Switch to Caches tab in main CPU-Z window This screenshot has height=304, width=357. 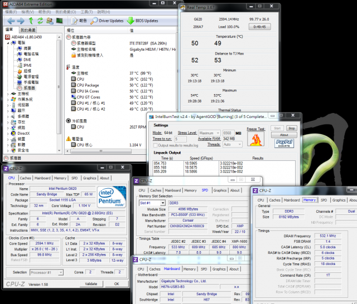[25, 178]
